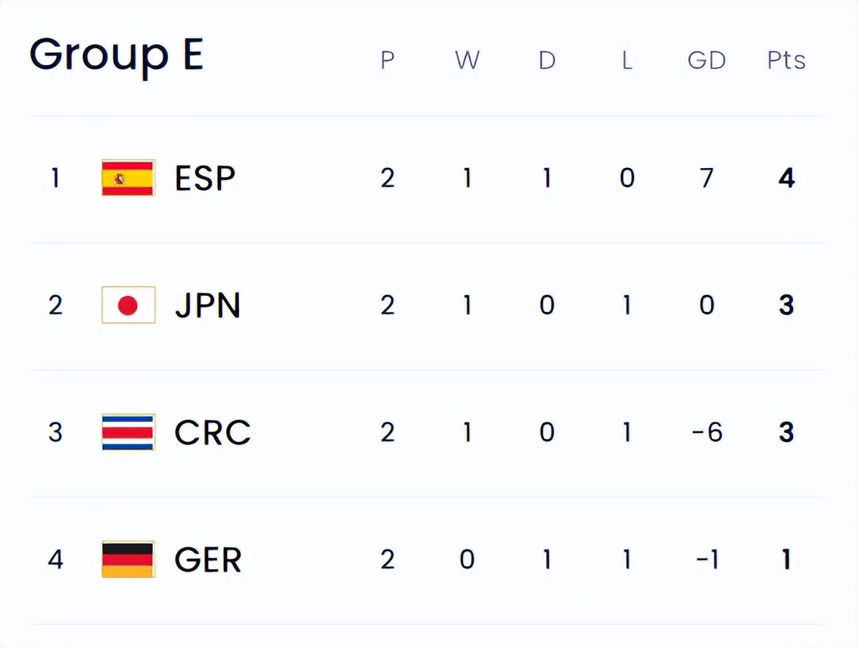Click the Japan flag icon

[128, 305]
